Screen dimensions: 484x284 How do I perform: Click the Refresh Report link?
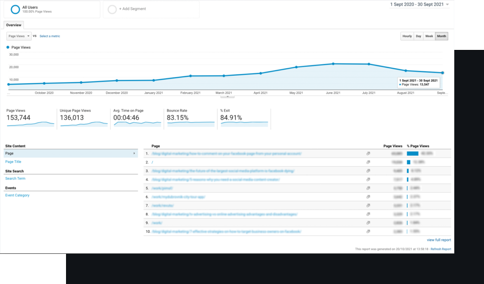click(441, 249)
